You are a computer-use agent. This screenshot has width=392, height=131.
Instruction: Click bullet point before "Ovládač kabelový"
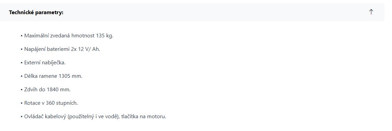pos(22,116)
